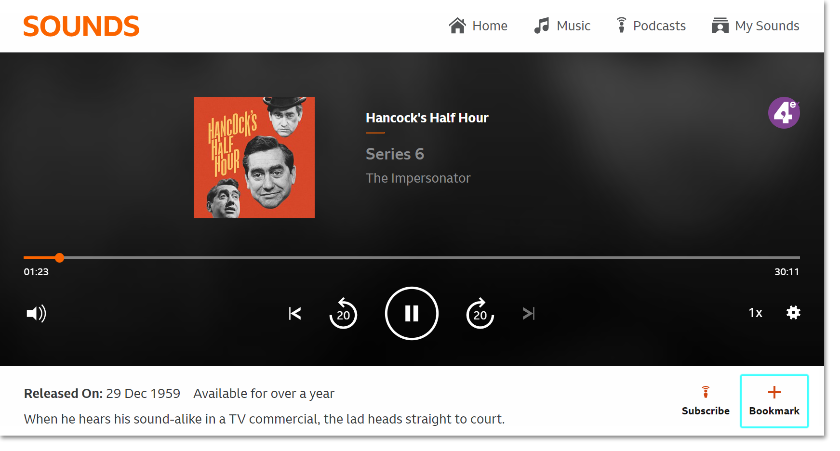Select the Series 6 heading
The image size is (840, 451).
395,154
